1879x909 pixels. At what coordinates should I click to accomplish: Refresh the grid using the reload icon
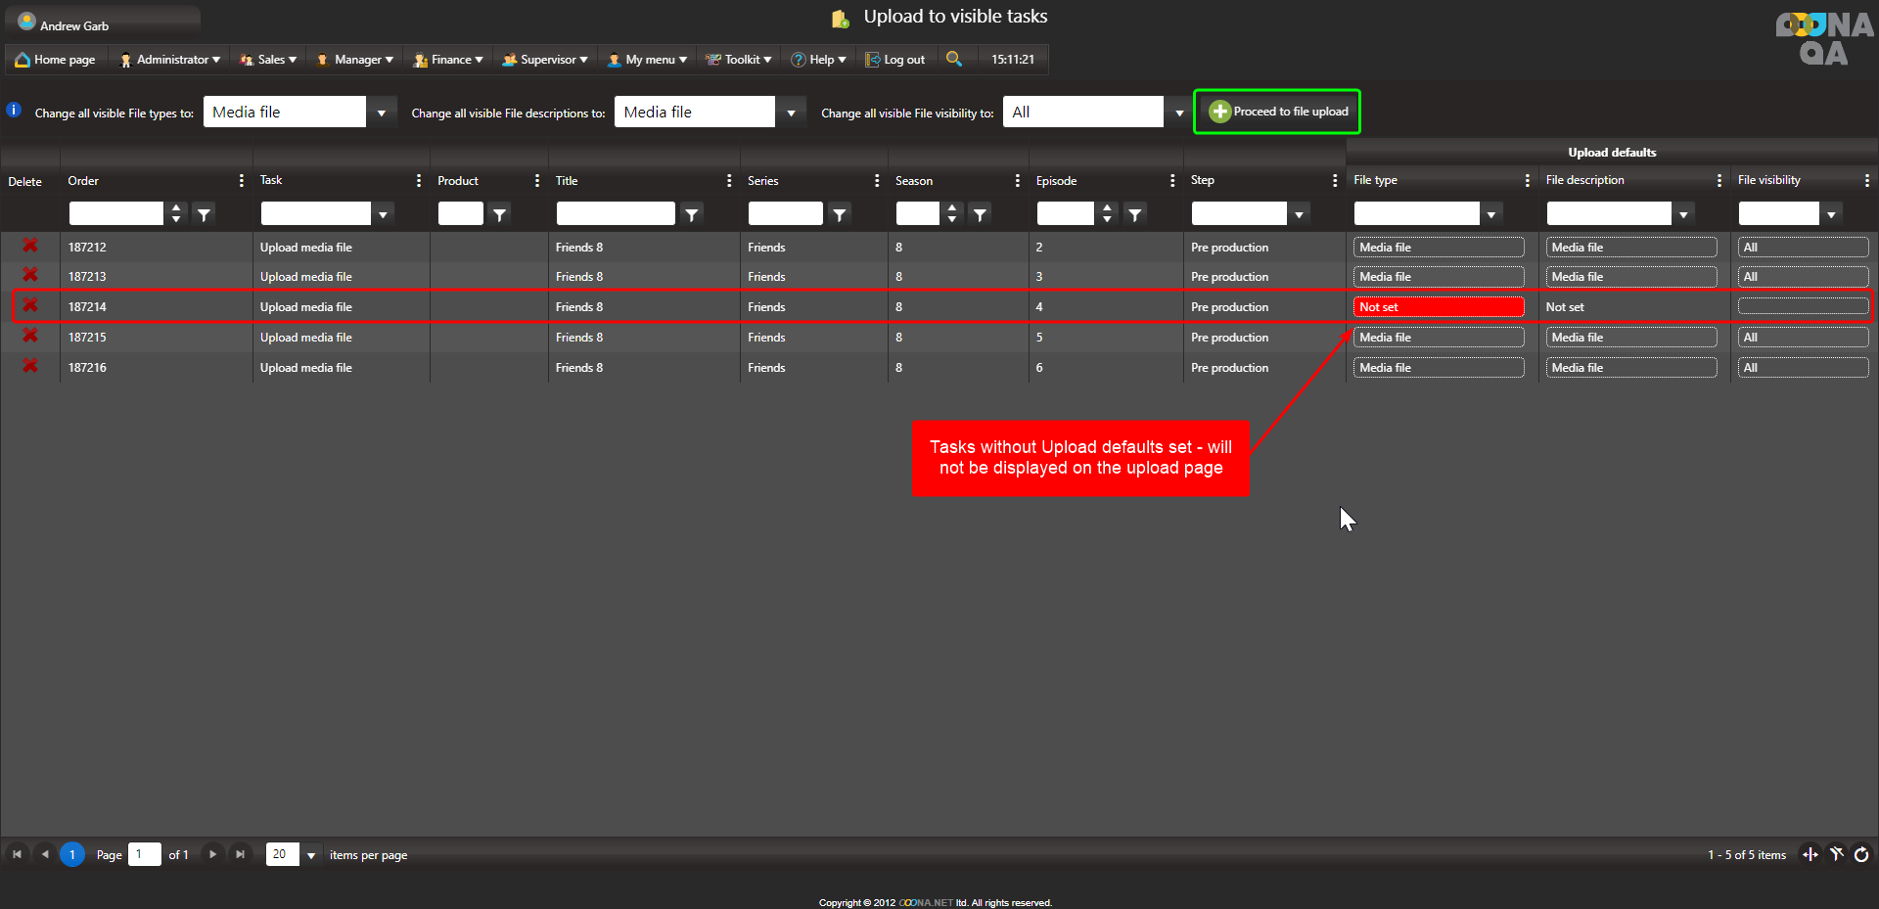click(x=1861, y=854)
